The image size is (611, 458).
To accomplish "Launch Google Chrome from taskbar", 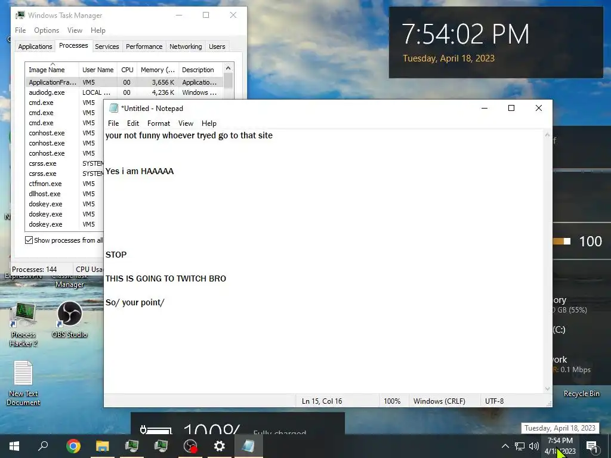I will [x=73, y=446].
